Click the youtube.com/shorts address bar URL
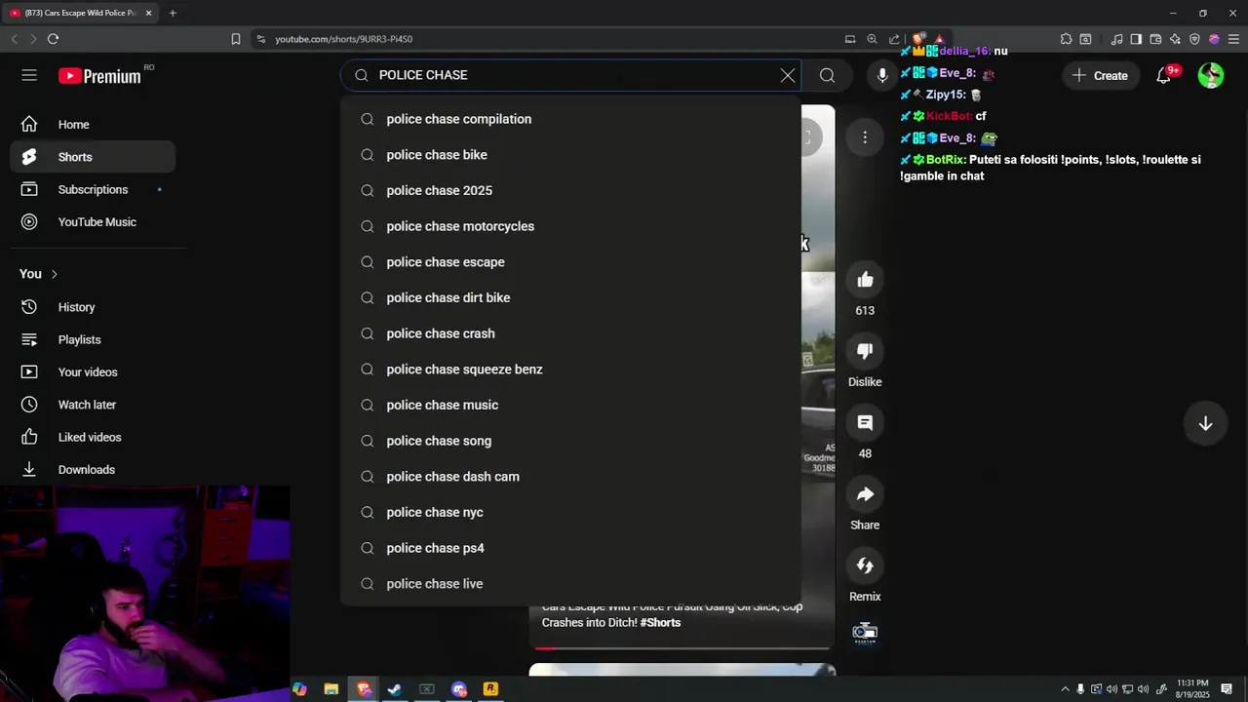The width and height of the screenshot is (1248, 702). coord(343,39)
